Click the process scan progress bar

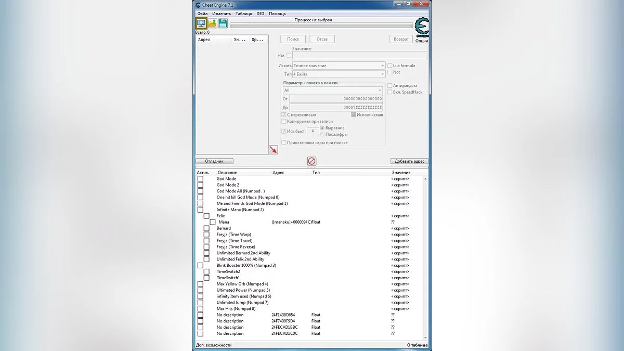pos(321,25)
